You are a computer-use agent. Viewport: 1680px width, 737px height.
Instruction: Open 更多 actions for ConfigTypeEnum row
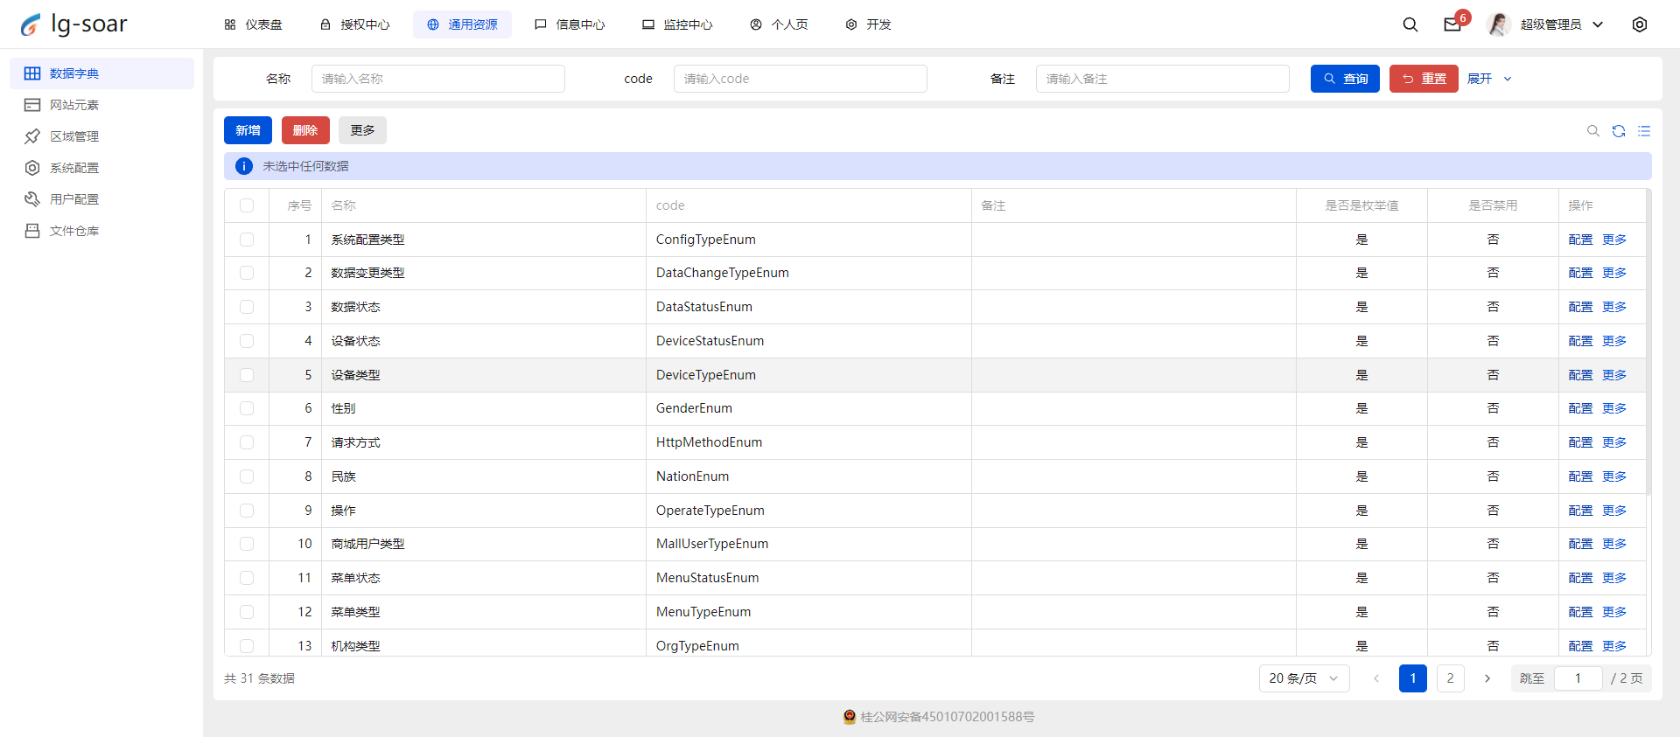point(1614,240)
